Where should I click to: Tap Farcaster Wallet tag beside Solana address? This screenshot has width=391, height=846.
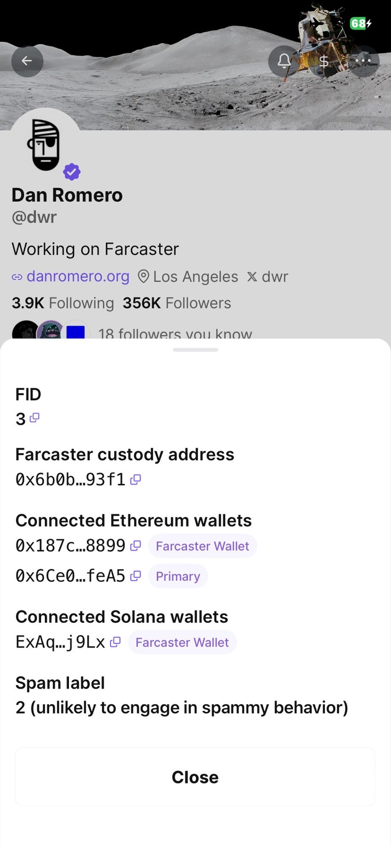(x=182, y=642)
